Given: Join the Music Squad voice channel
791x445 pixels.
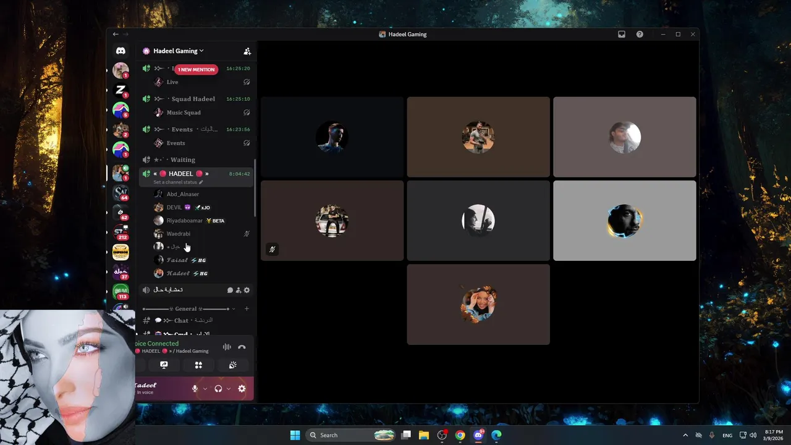Looking at the screenshot, I should pyautogui.click(x=197, y=112).
